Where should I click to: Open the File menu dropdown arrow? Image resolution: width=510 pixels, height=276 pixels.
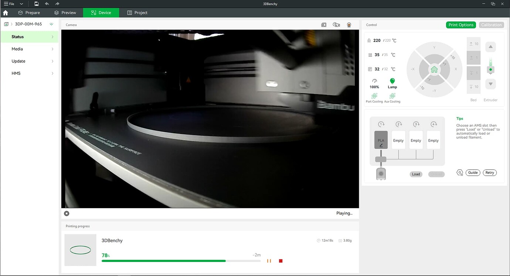click(21, 4)
